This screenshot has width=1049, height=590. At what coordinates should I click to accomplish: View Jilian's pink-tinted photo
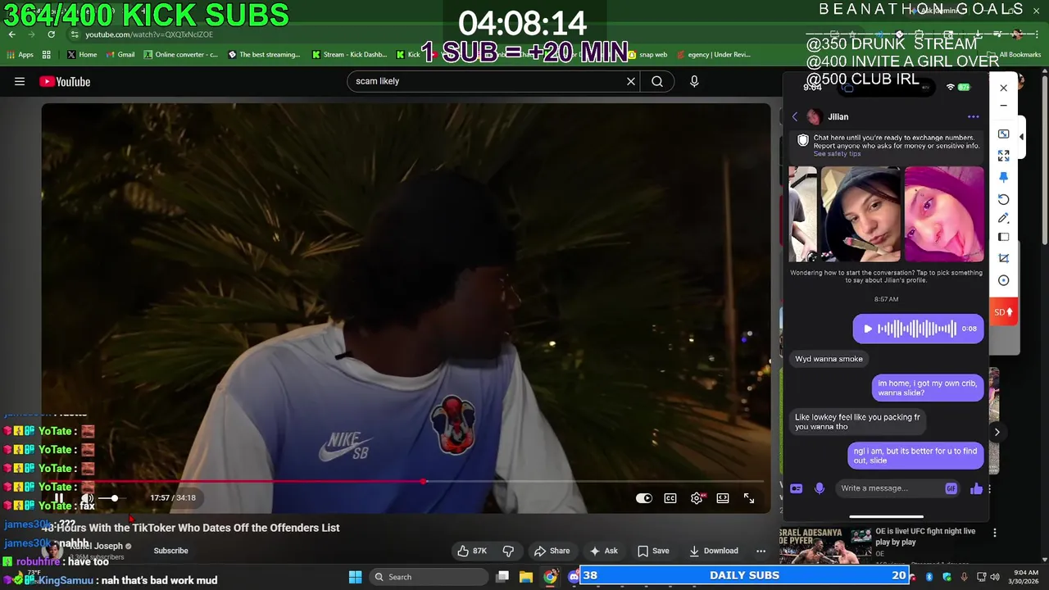click(944, 214)
